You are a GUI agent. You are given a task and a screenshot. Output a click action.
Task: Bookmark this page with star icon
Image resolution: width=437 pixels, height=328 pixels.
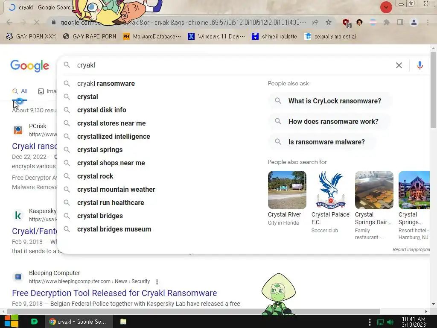(x=329, y=22)
